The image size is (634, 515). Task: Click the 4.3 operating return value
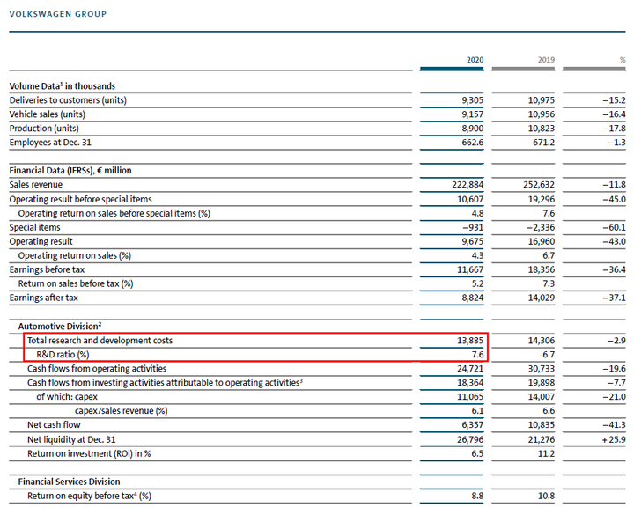coord(477,256)
